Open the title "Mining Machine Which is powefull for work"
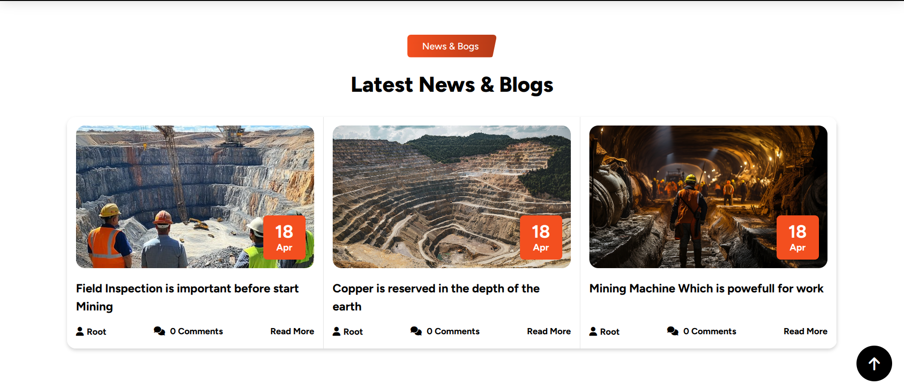Screen dimensions: 904x387 (706, 289)
